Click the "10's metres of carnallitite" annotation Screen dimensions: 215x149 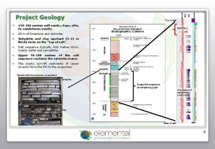[x=184, y=93]
